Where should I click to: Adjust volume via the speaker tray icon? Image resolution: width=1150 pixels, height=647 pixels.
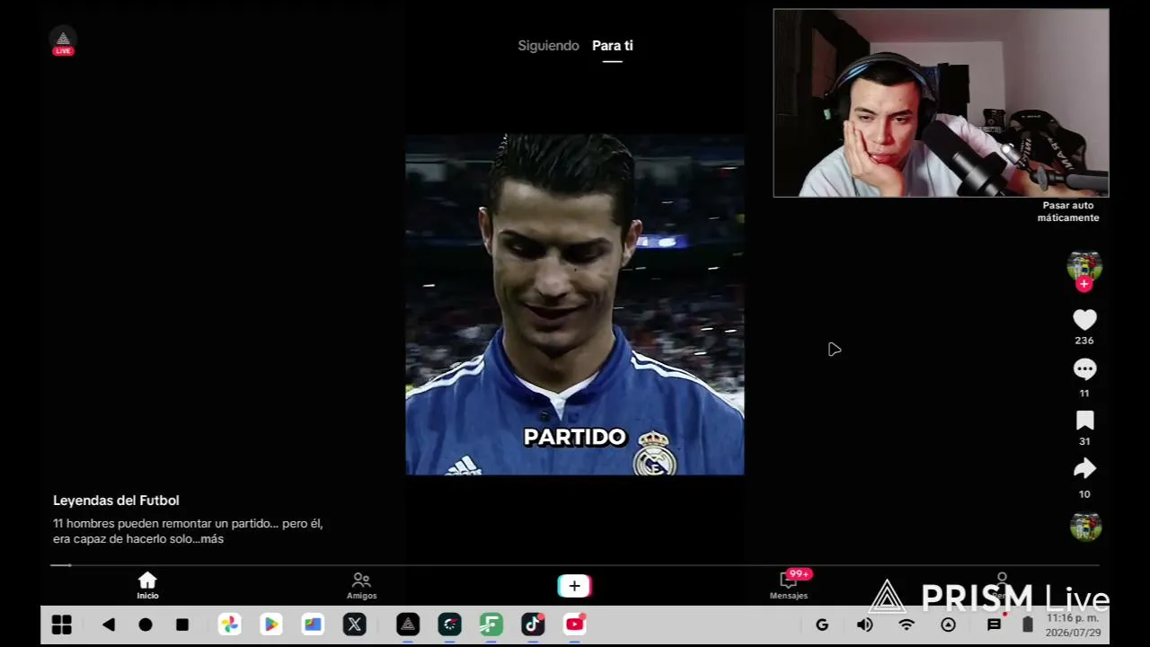864,625
